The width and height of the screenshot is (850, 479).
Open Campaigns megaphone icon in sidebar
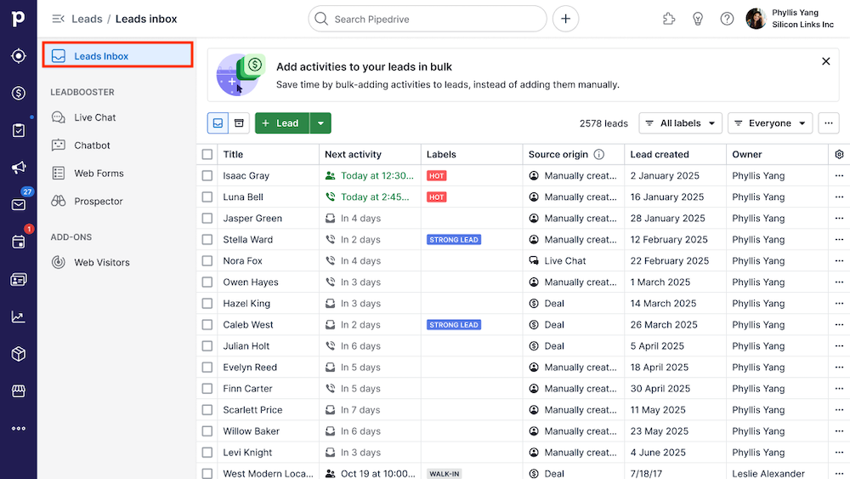click(x=18, y=168)
